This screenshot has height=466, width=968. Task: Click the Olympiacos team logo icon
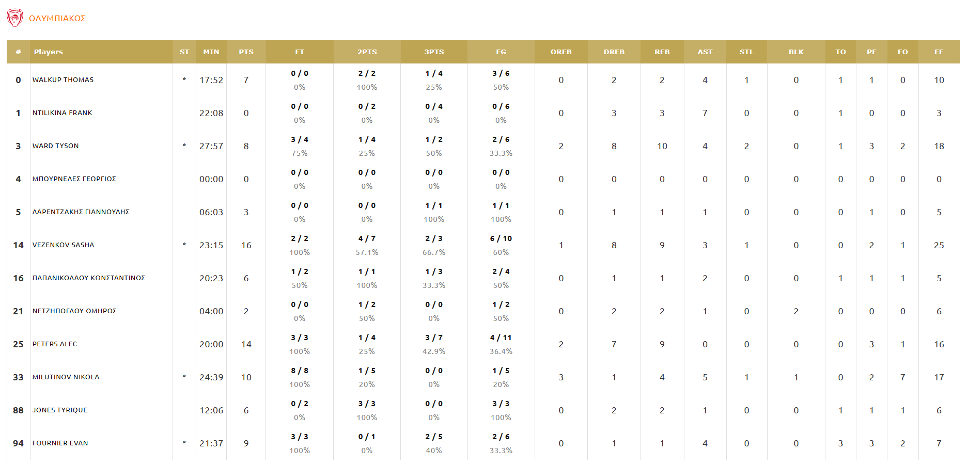[15, 18]
